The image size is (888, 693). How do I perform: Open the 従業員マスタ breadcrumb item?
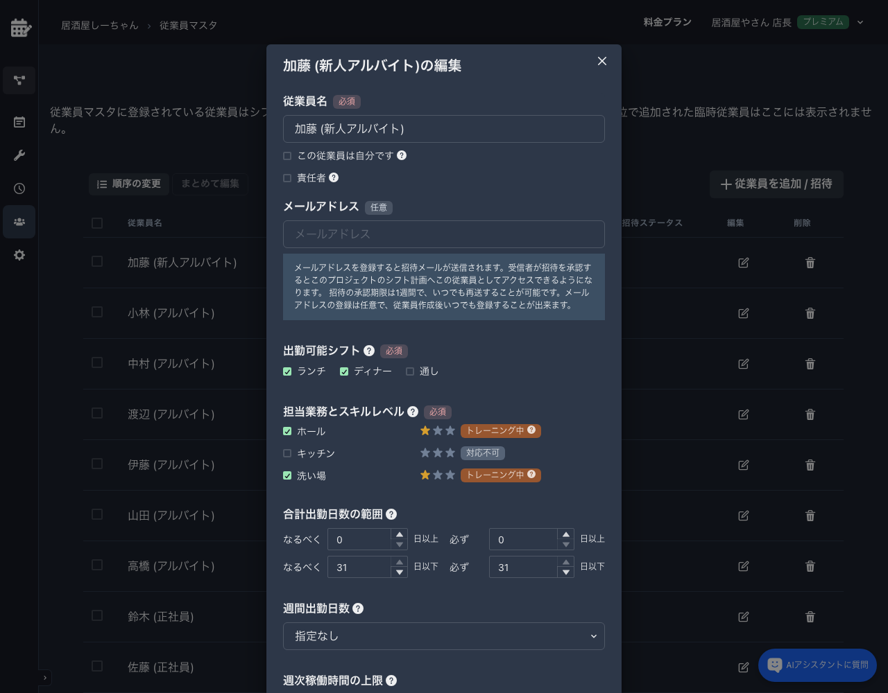coord(188,25)
